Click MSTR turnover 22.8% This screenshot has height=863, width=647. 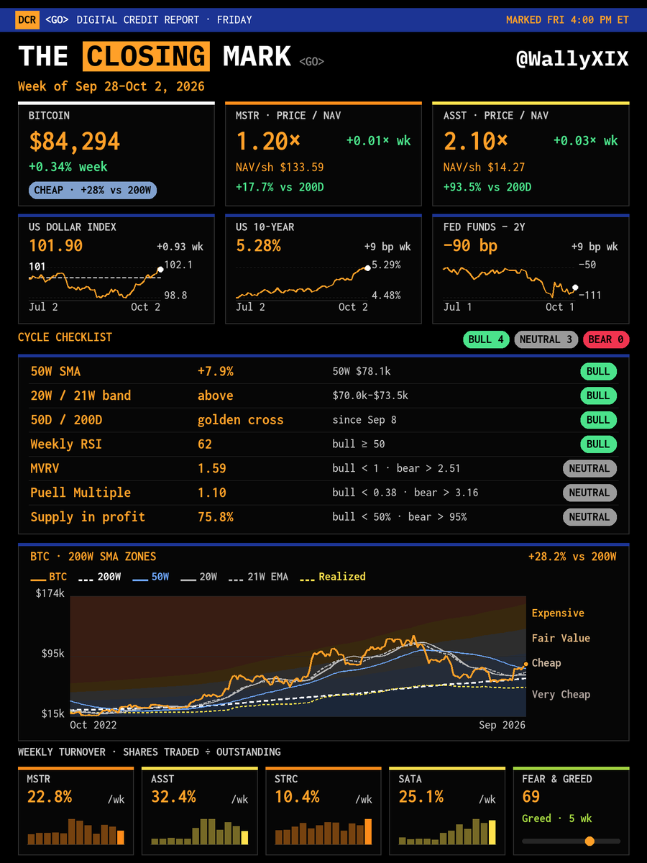point(50,797)
